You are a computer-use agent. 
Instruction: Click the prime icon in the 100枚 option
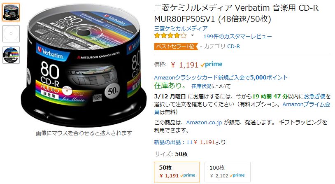237,175
